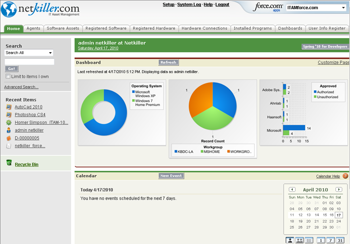Click the admin netkiller user icon

[x=9, y=130]
